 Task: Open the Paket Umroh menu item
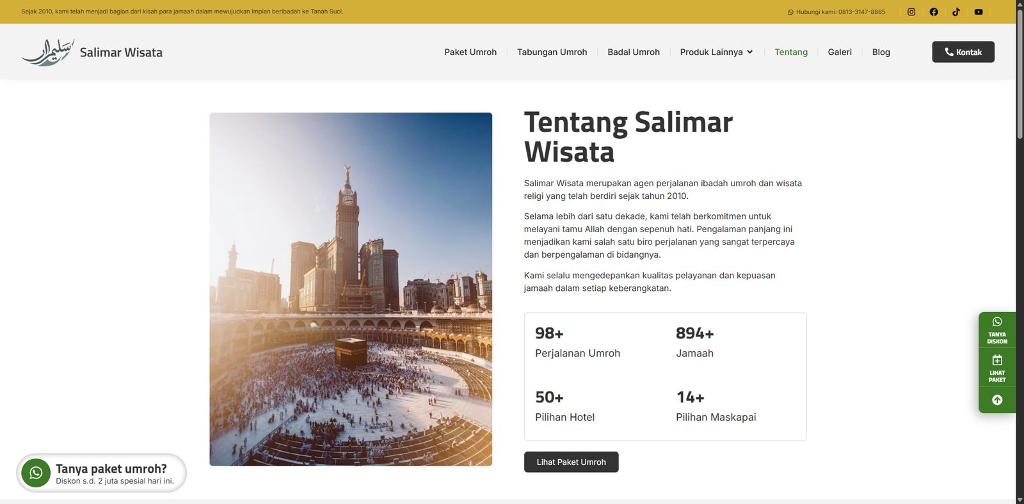point(470,52)
